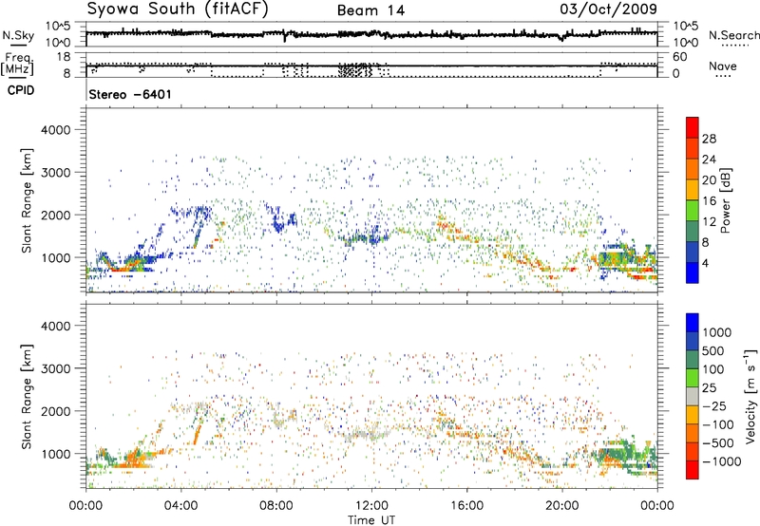Select the 1000 km tick of the Velocity panel

click(55, 454)
